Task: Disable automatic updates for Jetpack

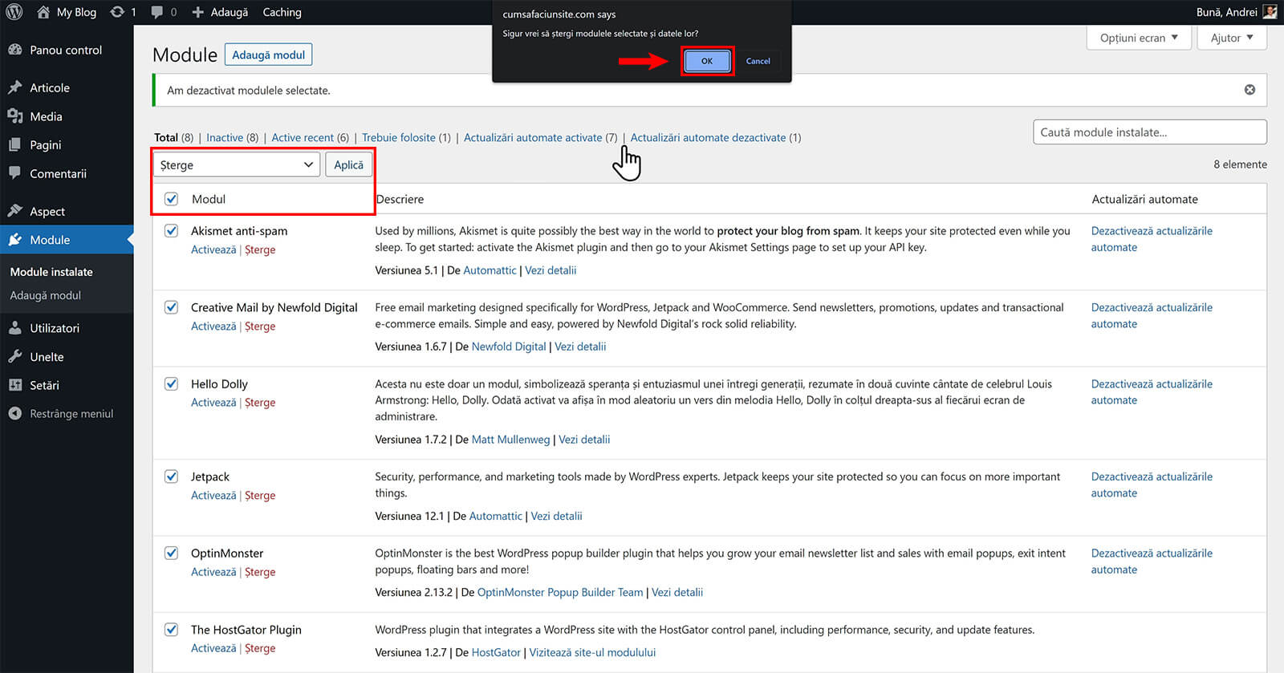Action: 1152,484
